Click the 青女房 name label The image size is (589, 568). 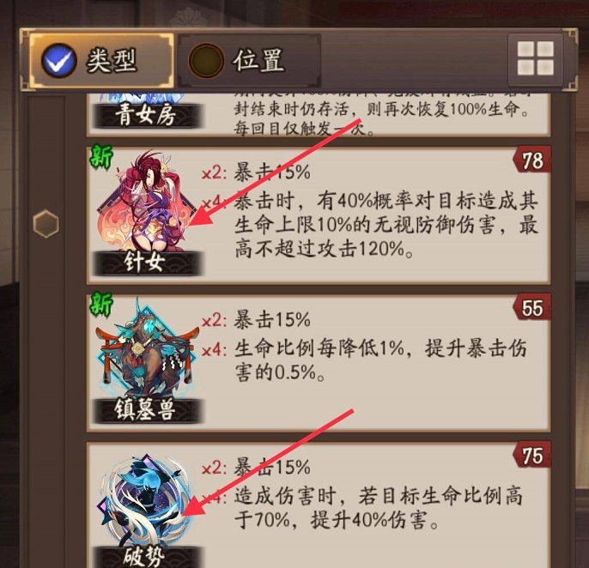pyautogui.click(x=147, y=115)
